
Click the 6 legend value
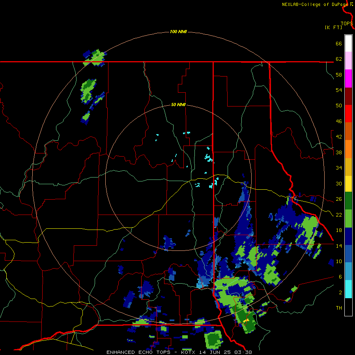tap(340, 277)
